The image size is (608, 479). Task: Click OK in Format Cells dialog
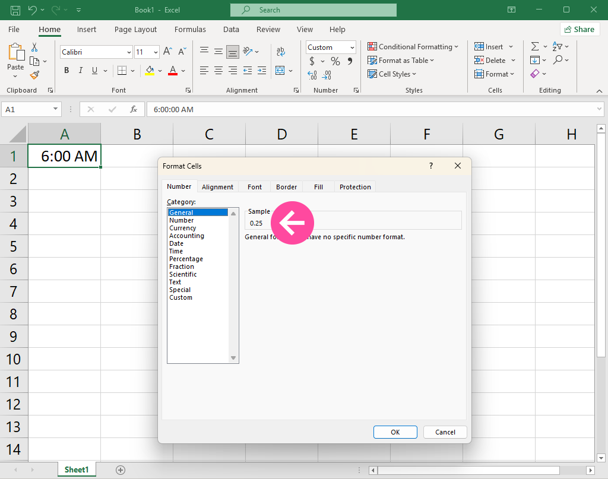395,432
